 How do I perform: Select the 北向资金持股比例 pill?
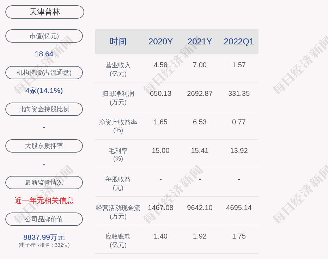(x=44, y=109)
